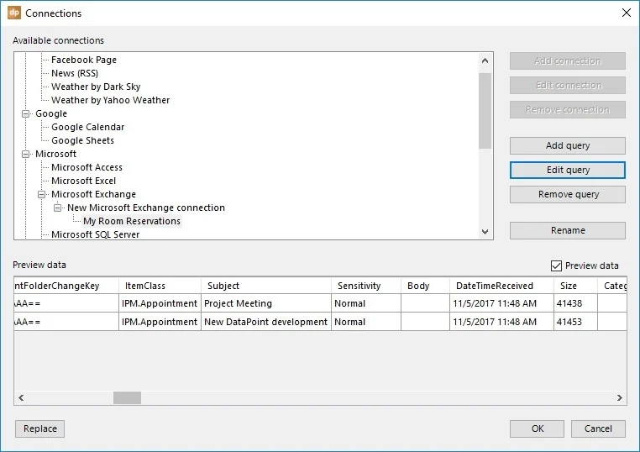
Task: Click the Rename button
Action: pyautogui.click(x=567, y=230)
